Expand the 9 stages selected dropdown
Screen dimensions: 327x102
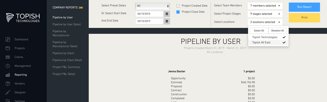pos(265,14)
